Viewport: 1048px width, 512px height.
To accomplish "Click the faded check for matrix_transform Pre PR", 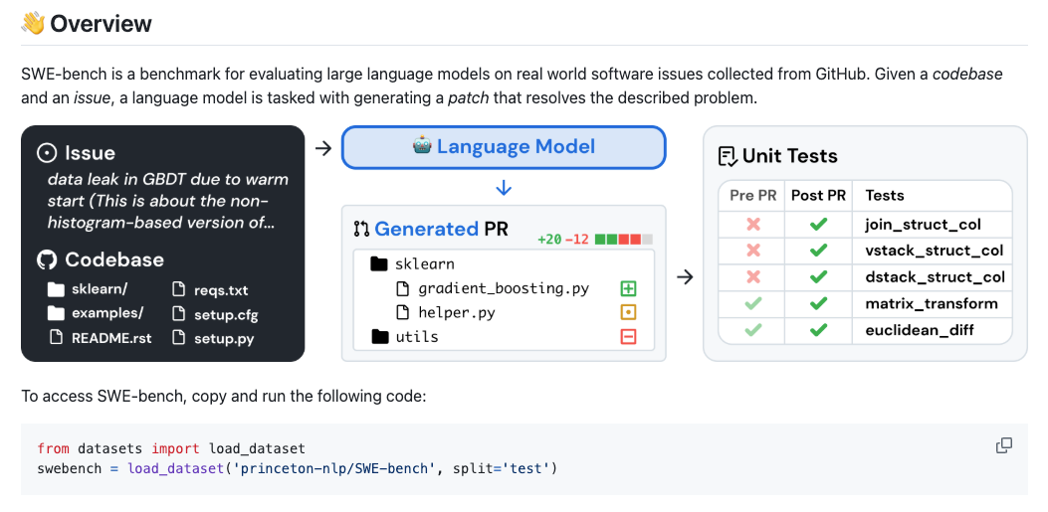I will tap(752, 304).
